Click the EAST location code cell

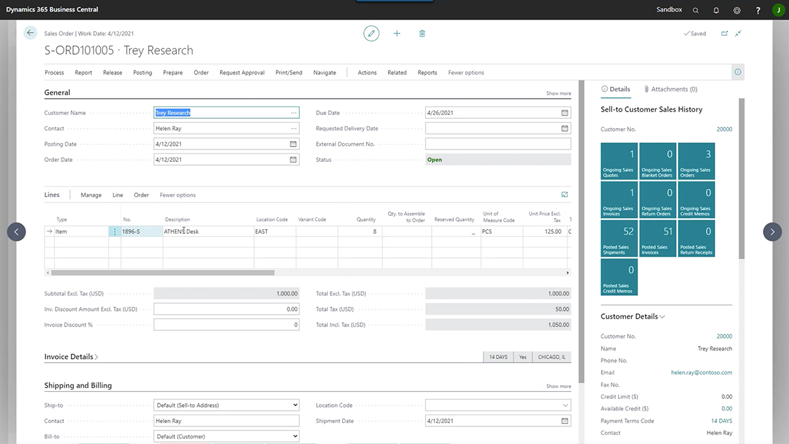click(x=275, y=232)
